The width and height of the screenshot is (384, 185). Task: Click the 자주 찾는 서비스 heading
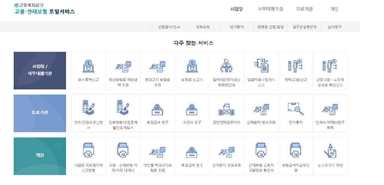click(193, 43)
